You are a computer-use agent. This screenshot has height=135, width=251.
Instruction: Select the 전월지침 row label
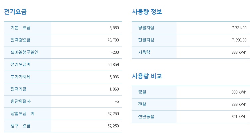[146, 40]
